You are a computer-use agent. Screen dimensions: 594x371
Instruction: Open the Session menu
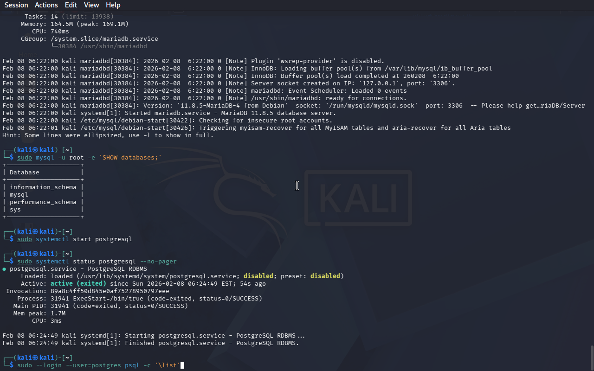click(16, 5)
